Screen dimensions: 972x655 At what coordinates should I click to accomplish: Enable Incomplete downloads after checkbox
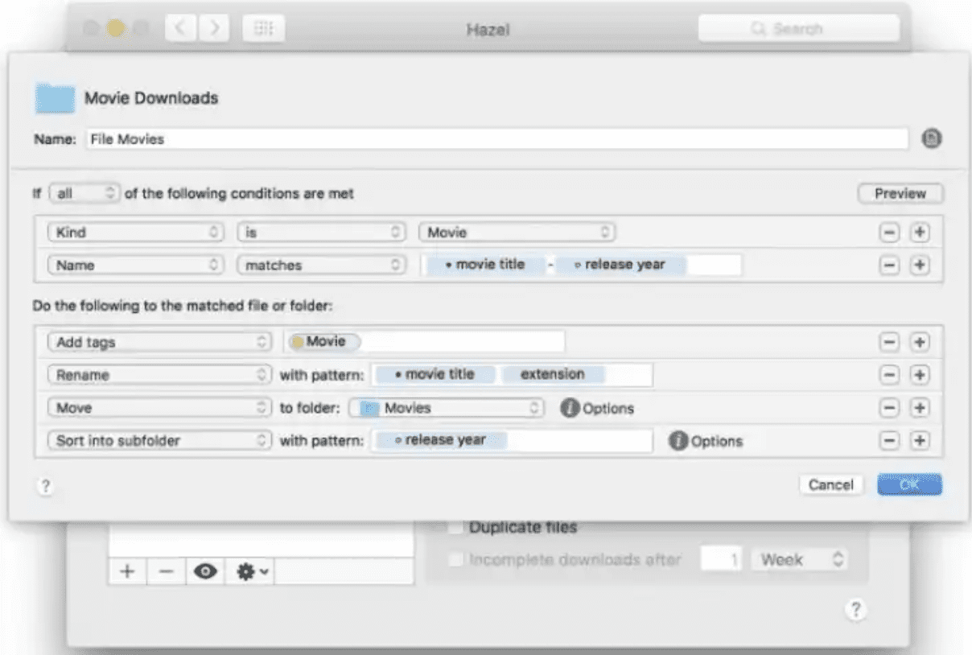pos(455,560)
